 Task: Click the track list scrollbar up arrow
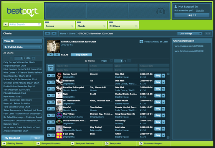pyautogui.click(x=168, y=74)
